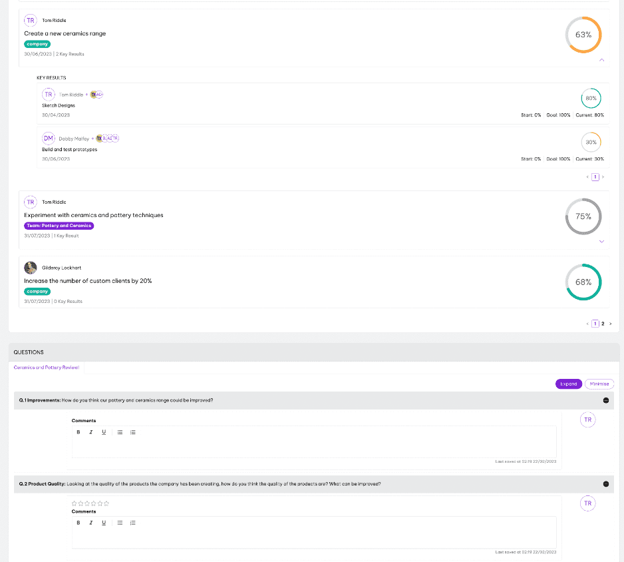Image resolution: width=624 pixels, height=562 pixels.
Task: Collapse Q.2 Product Quality question
Action: coord(605,484)
